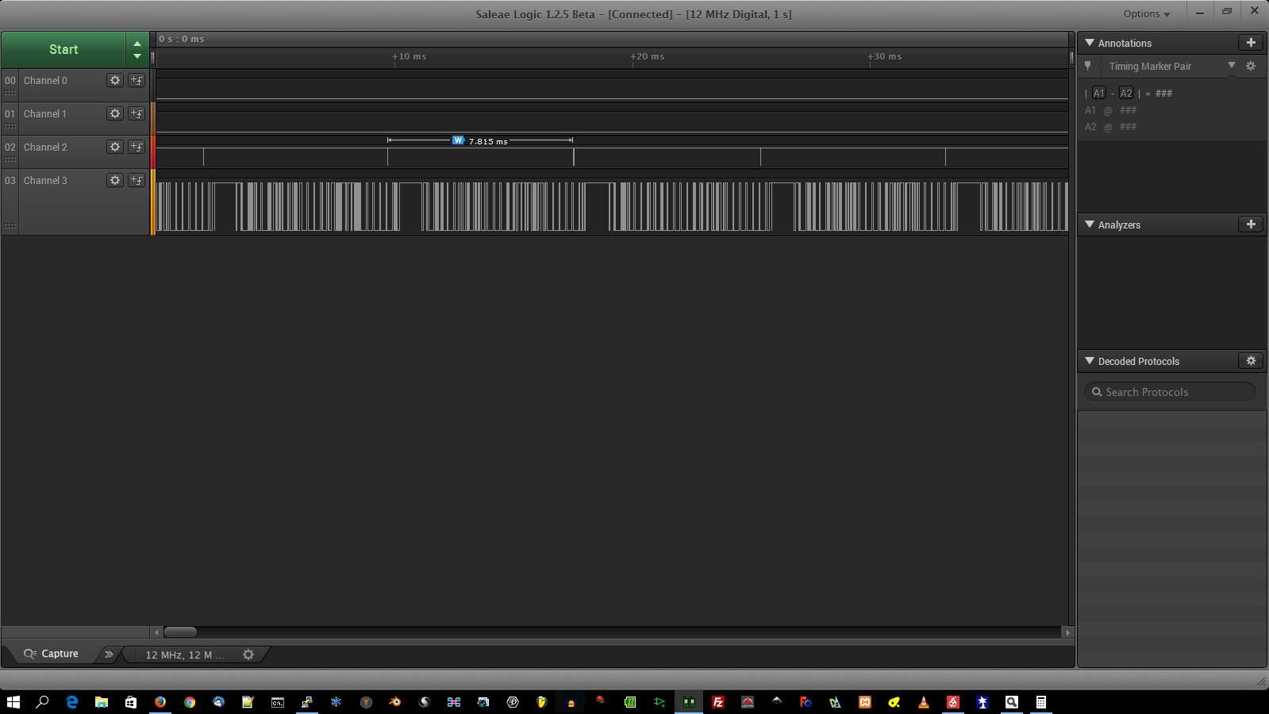Open VLC media player from taskbar
The height and width of the screenshot is (714, 1269).
click(924, 702)
